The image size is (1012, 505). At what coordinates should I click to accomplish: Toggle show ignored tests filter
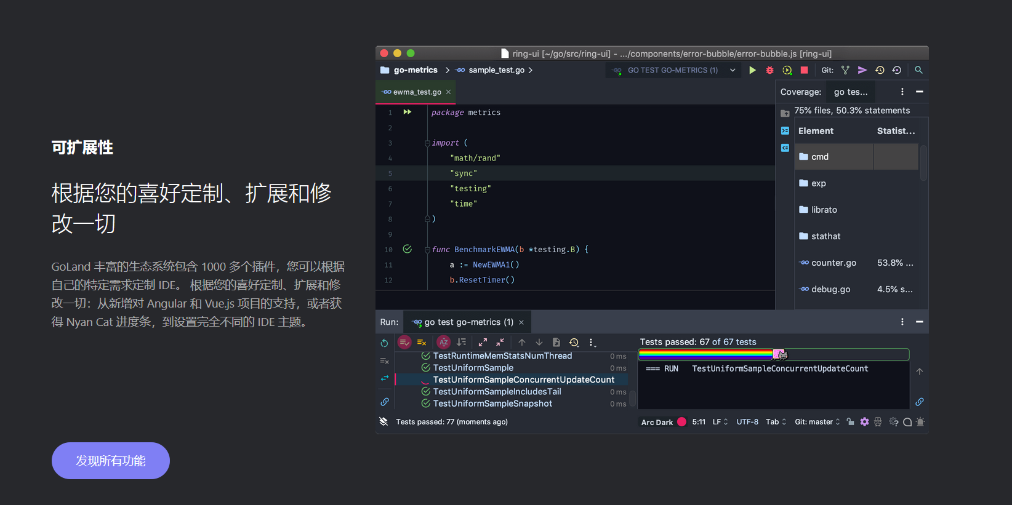pos(422,342)
